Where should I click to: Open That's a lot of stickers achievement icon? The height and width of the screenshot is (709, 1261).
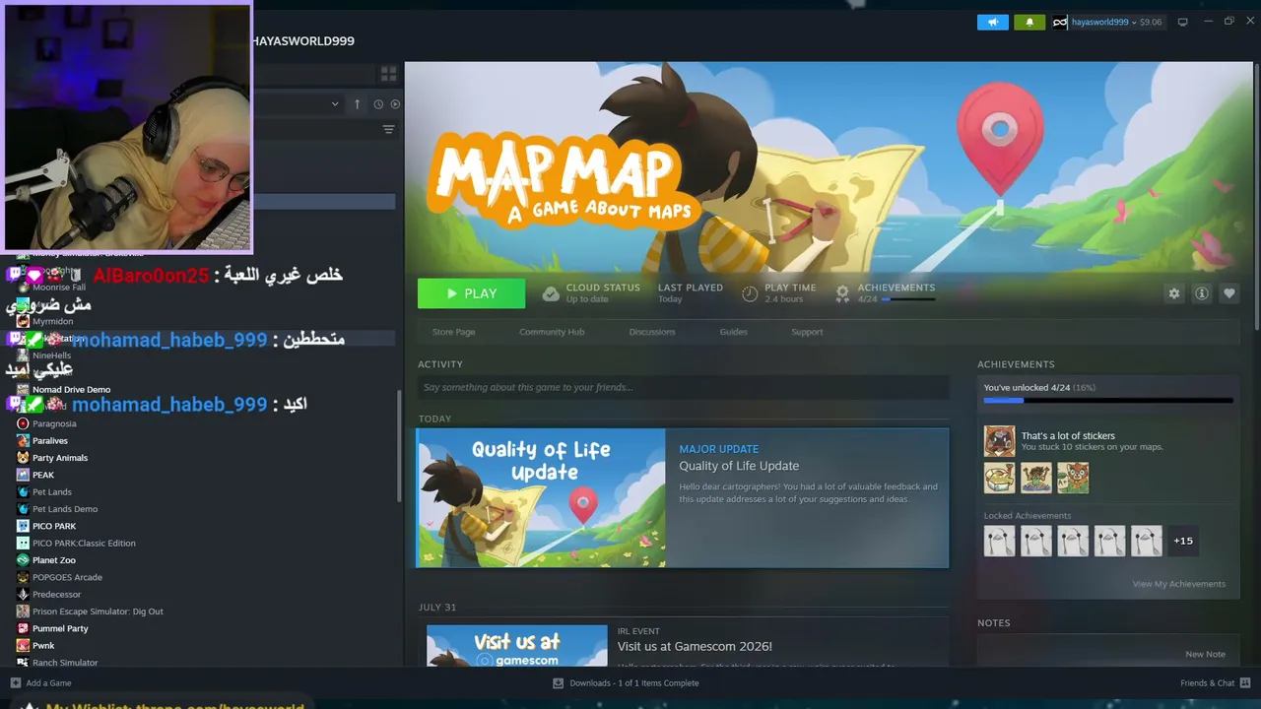click(999, 441)
